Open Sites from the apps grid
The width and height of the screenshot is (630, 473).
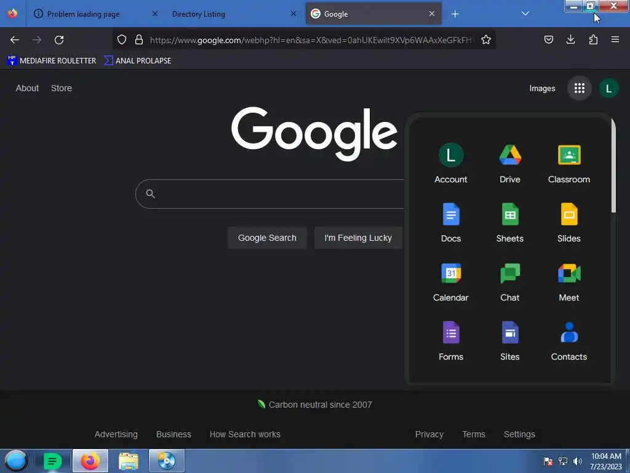(x=510, y=341)
